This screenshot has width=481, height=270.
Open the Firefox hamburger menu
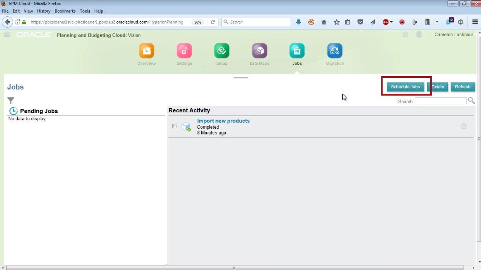click(x=475, y=22)
